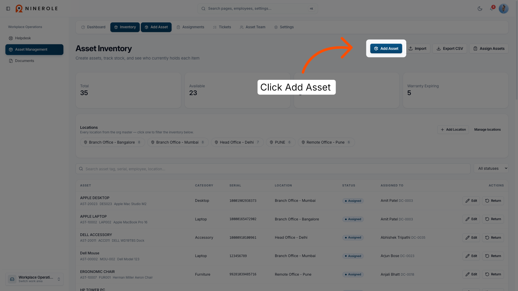Screen dimensions: 518x291
Task: Edit the APPLE LAPTOP asset
Action: 471,219
